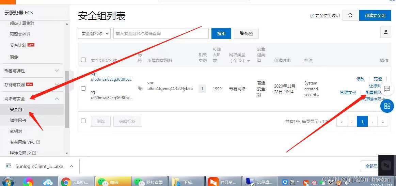Click the vpc-uf6m1fgemq114204ybeti cell

pos(170,86)
